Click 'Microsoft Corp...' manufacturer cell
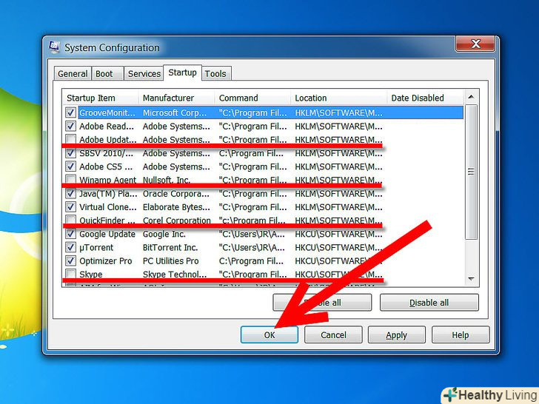Viewport: 539px width, 404px height. point(175,112)
